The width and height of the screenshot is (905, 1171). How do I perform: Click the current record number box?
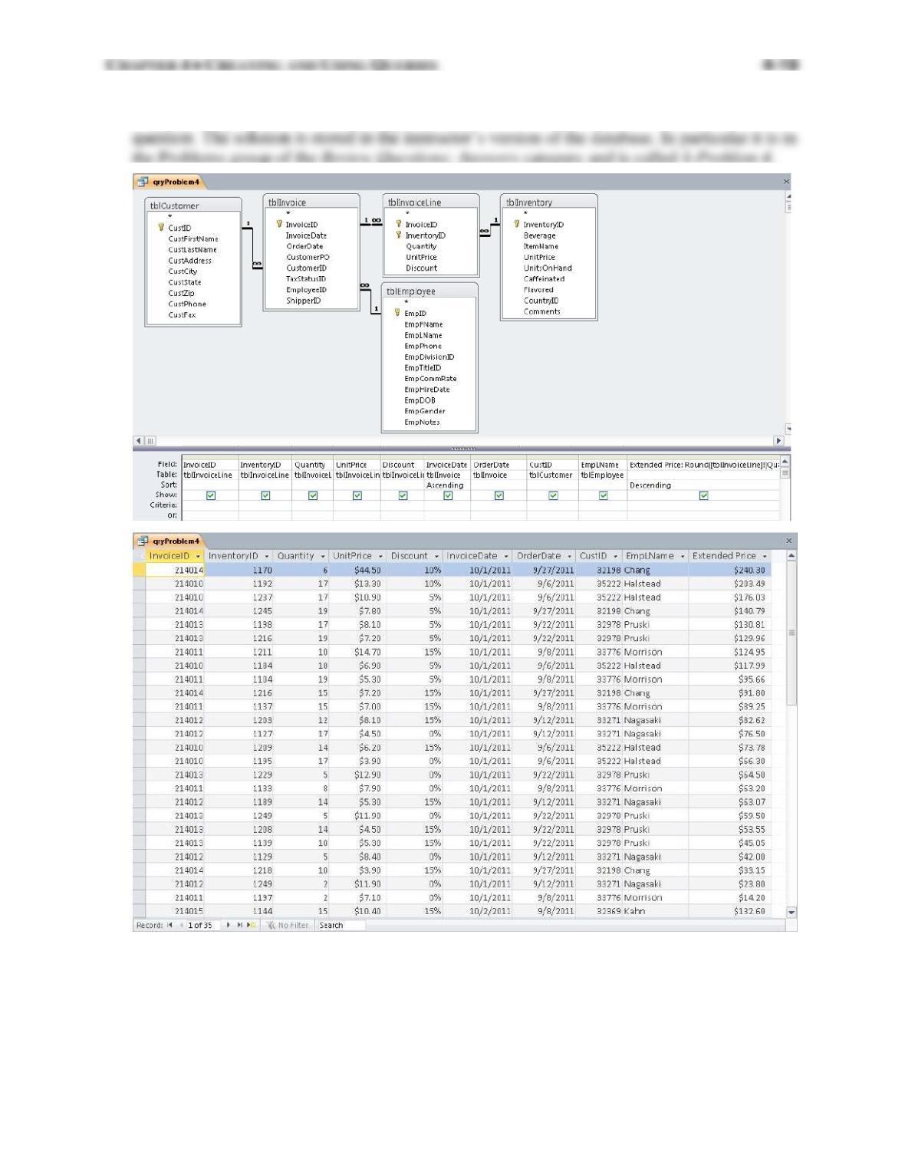pos(203,925)
